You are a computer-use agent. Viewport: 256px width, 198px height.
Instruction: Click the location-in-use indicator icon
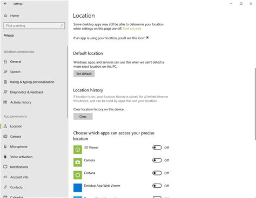click(x=147, y=38)
